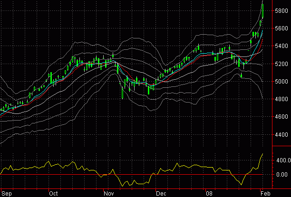
Task: Click the 4400 price axis label
Action: [281, 134]
